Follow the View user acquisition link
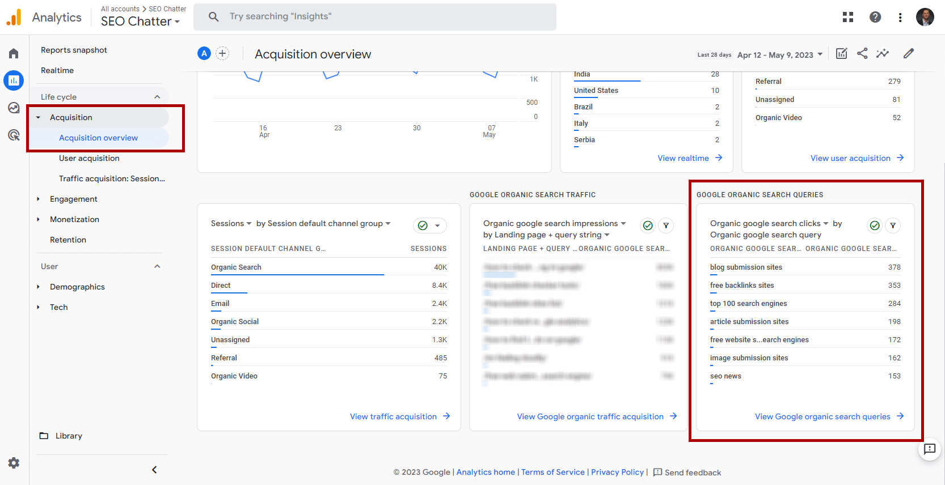945x485 pixels. tap(857, 158)
